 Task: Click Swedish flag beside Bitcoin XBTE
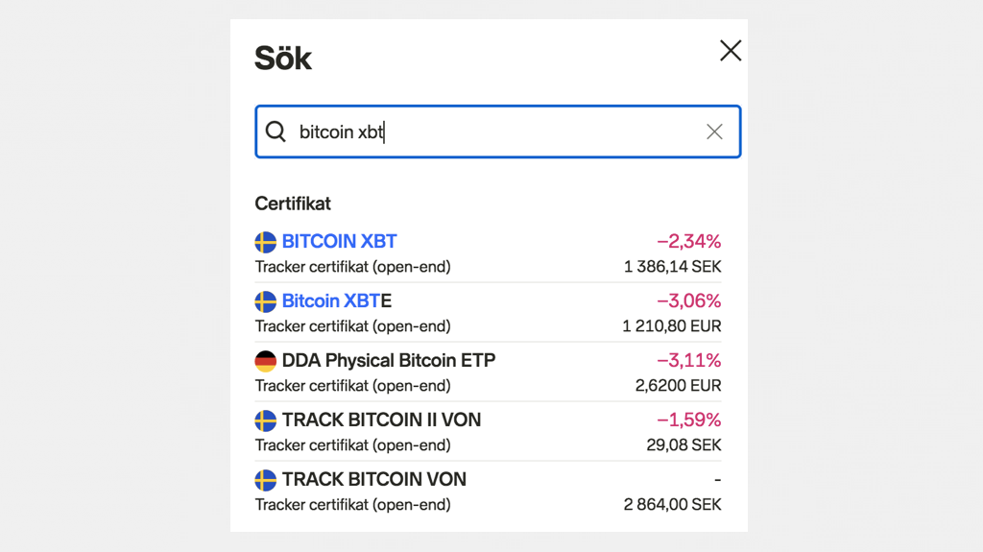266,301
